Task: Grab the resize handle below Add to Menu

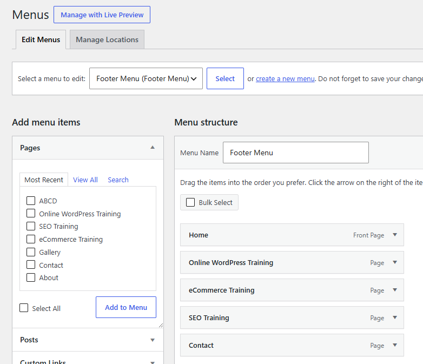Action: (161, 326)
